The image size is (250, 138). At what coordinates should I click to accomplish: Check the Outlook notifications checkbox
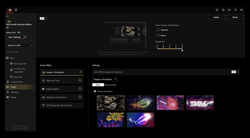pos(158,30)
